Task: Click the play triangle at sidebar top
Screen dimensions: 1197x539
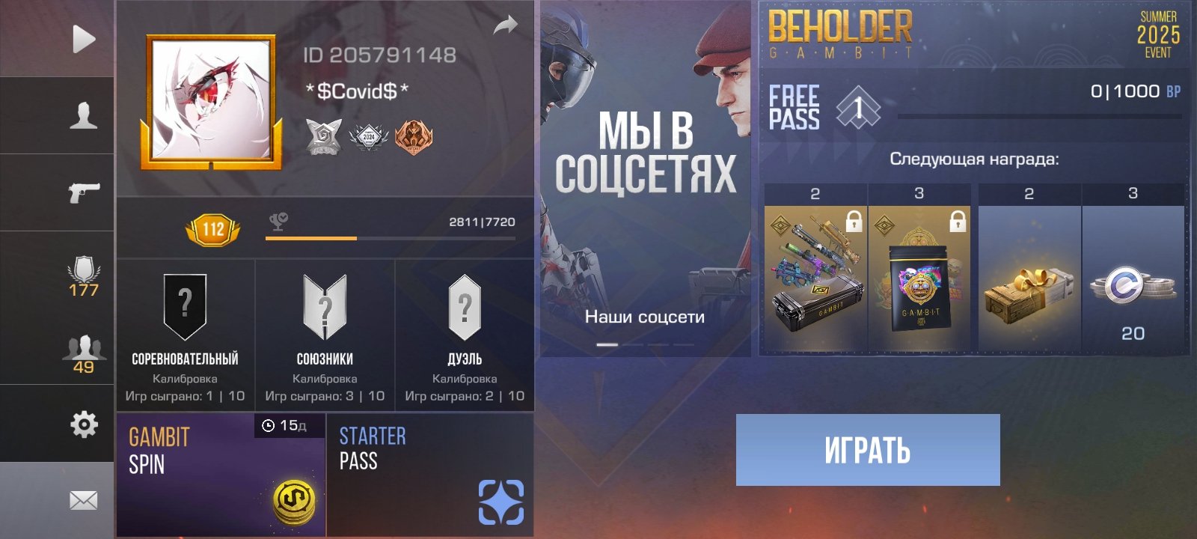Action: click(84, 39)
